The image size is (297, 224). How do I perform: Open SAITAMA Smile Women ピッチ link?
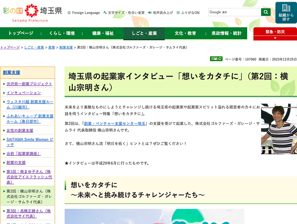[x=30, y=142]
